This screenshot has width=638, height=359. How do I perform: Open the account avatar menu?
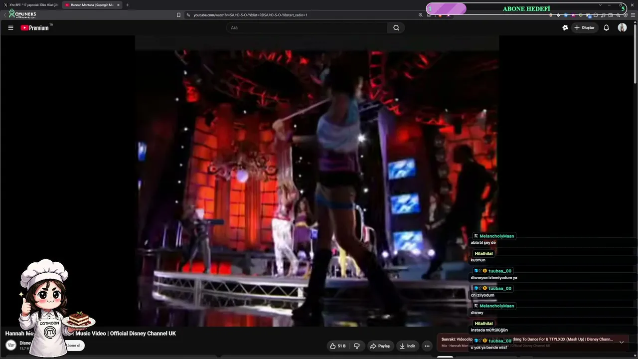[622, 28]
